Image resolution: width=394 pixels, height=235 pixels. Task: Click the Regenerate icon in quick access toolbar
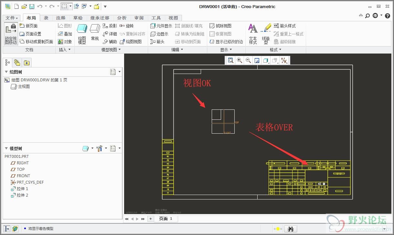(x=76, y=6)
